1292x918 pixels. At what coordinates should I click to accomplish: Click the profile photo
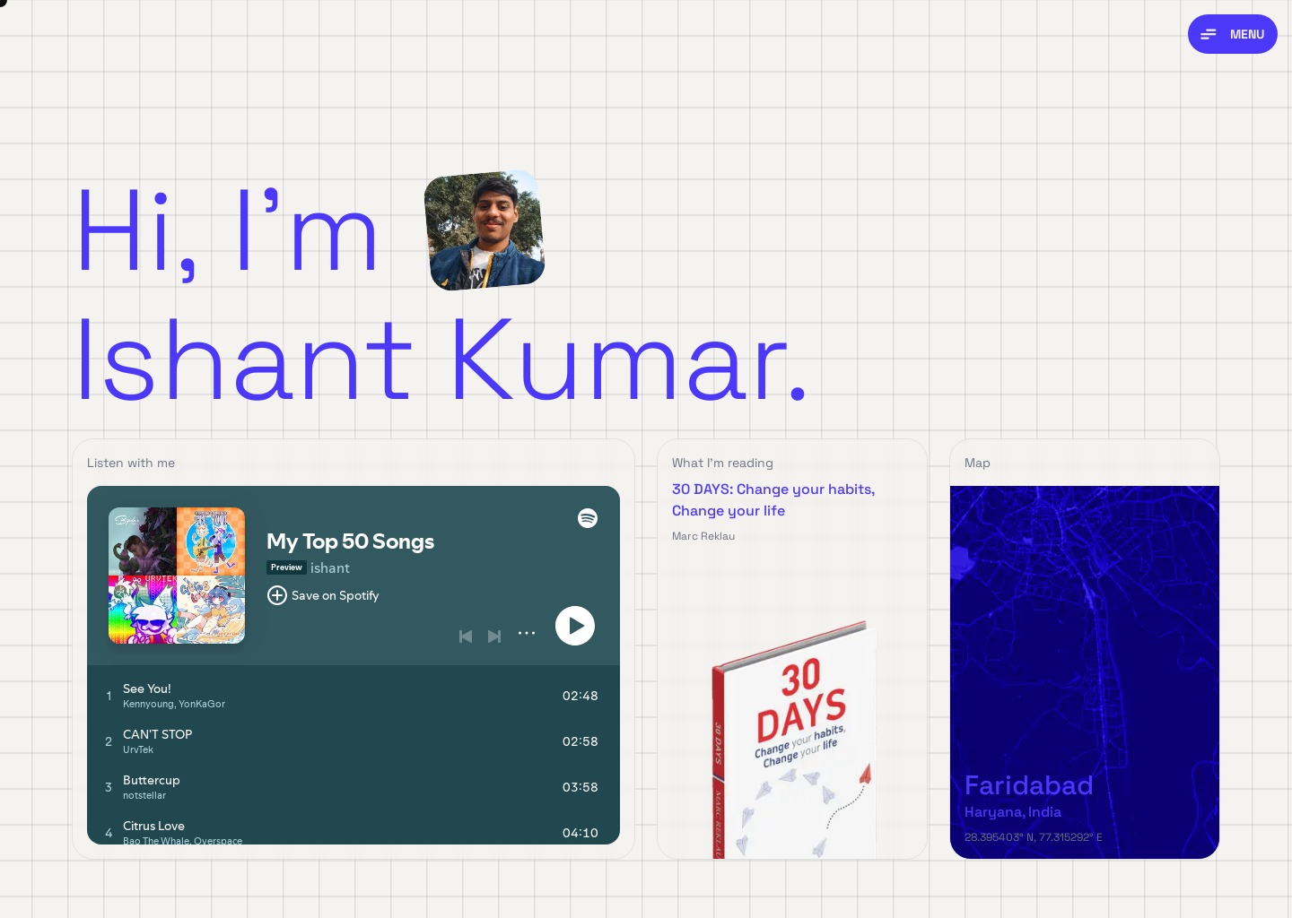point(484,230)
